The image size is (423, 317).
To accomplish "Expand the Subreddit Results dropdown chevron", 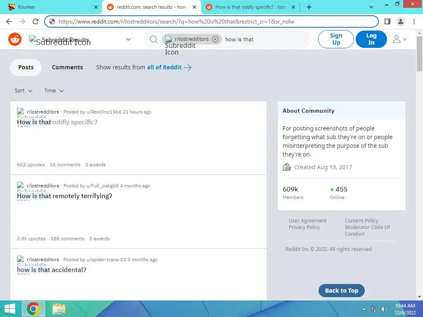I will coord(128,39).
